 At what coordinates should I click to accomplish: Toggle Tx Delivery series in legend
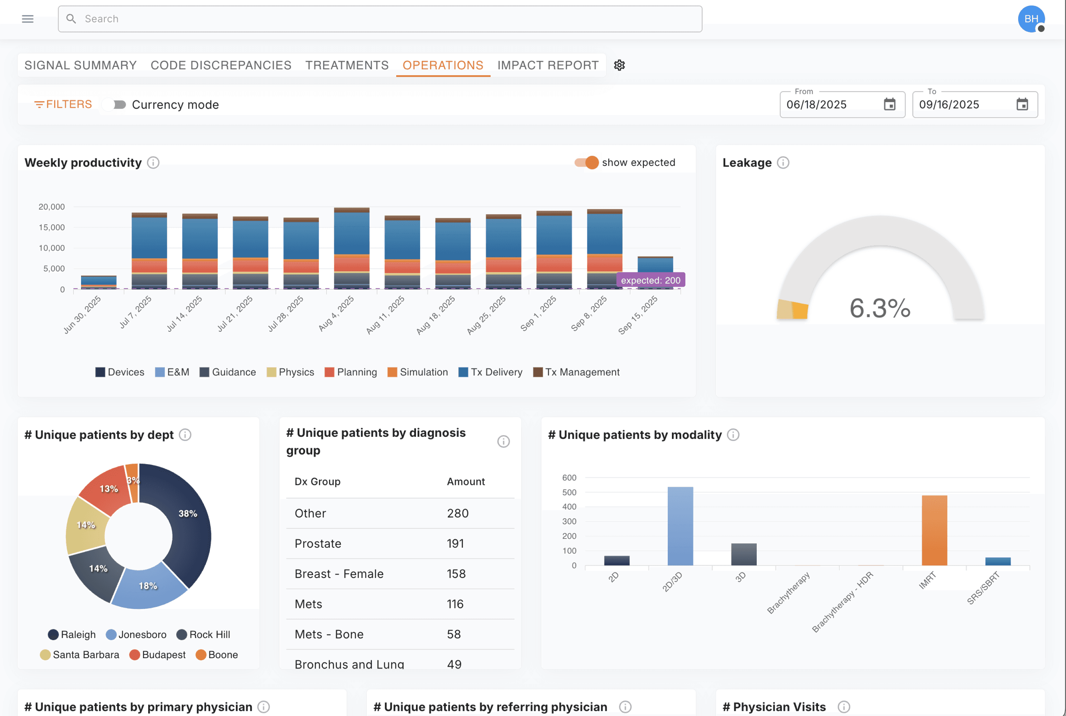[x=490, y=372]
